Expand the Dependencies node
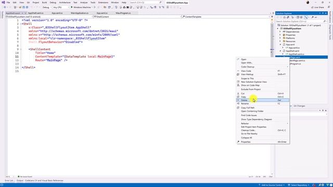The height and width of the screenshot is (187, 333). point(280,32)
